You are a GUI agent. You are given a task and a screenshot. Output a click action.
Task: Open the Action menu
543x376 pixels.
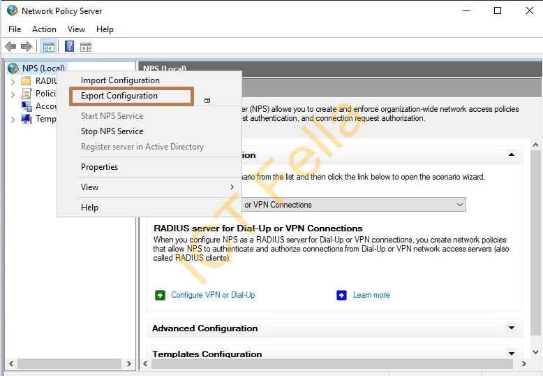tap(44, 29)
